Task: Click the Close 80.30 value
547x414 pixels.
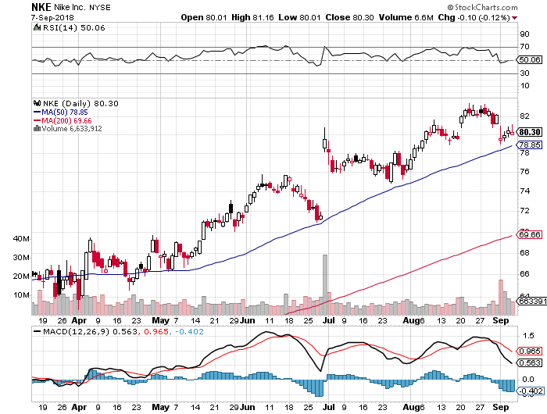Action: (349, 17)
